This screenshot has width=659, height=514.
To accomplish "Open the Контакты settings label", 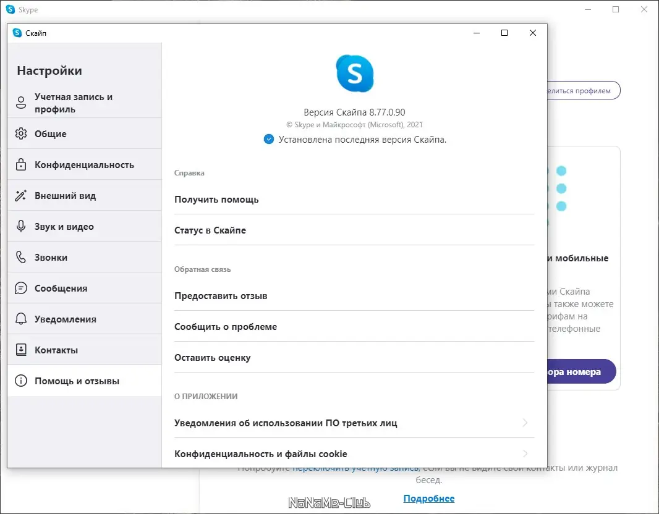I will [x=56, y=350].
